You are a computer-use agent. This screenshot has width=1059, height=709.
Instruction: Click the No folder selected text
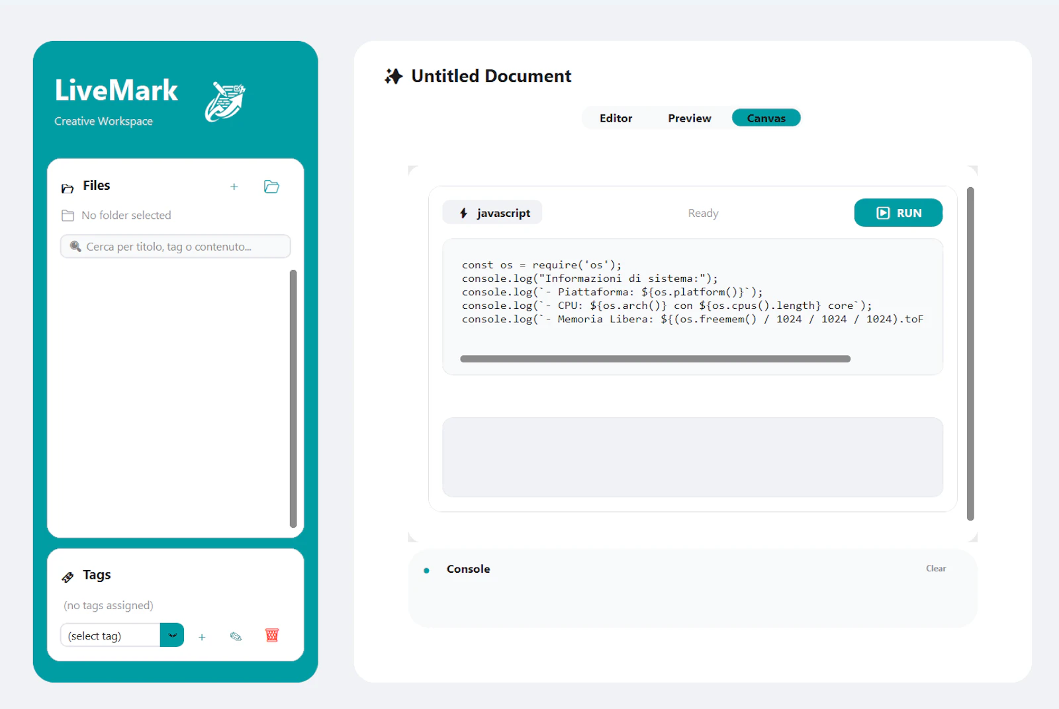tap(126, 216)
